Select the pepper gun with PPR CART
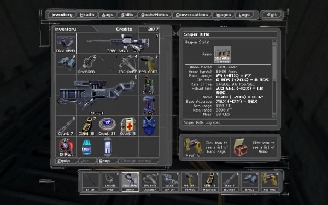 (149, 64)
